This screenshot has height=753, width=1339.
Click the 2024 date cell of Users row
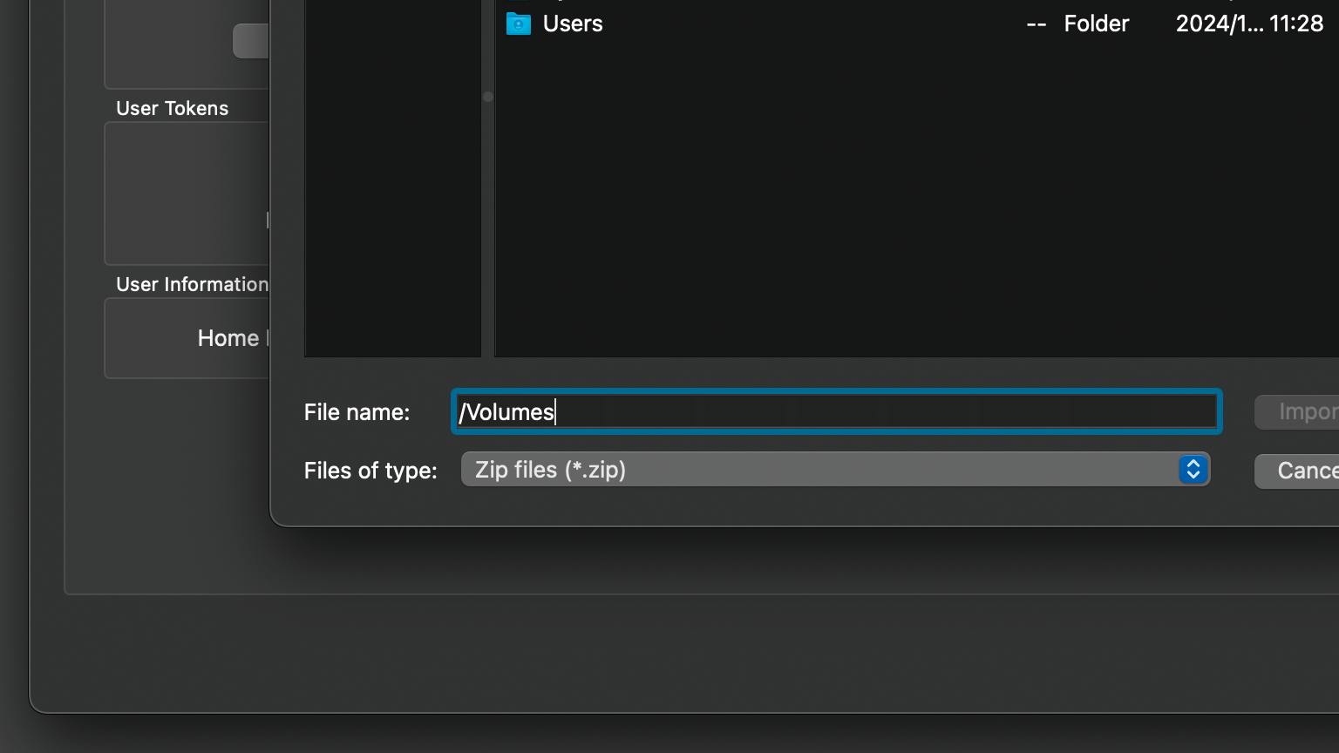pyautogui.click(x=1248, y=24)
